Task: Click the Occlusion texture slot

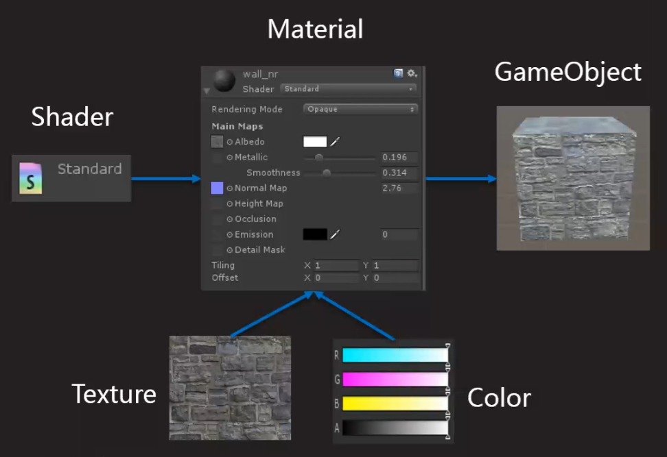Action: tap(217, 219)
